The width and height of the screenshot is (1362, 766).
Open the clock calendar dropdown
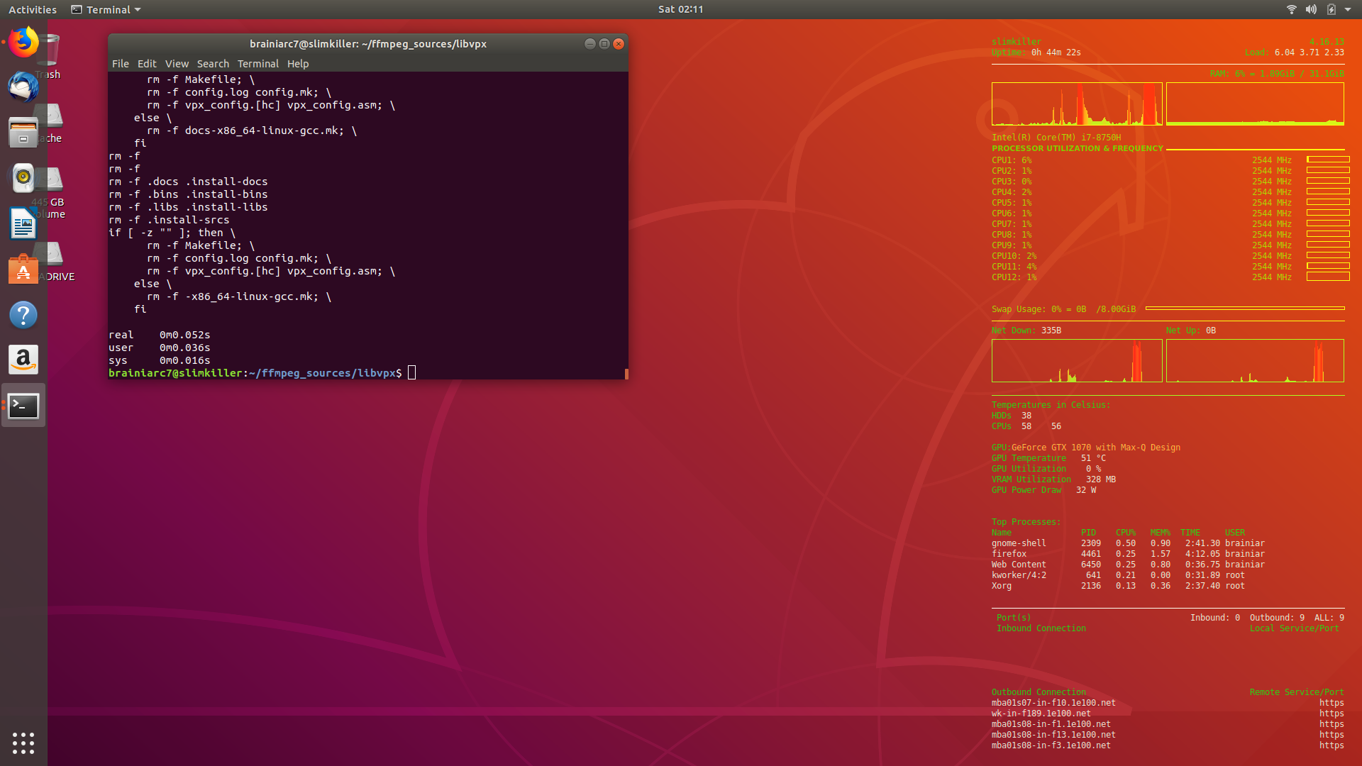coord(680,9)
